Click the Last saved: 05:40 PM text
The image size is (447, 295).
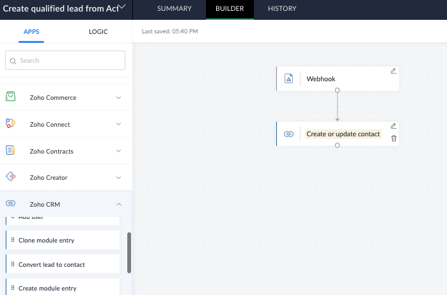pos(170,31)
